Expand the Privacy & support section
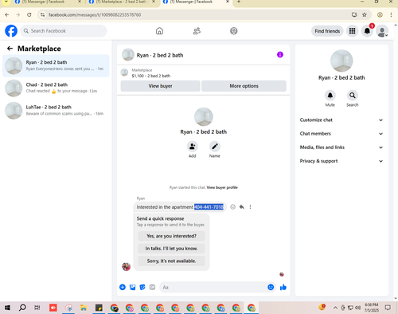The image size is (398, 314). [341, 161]
